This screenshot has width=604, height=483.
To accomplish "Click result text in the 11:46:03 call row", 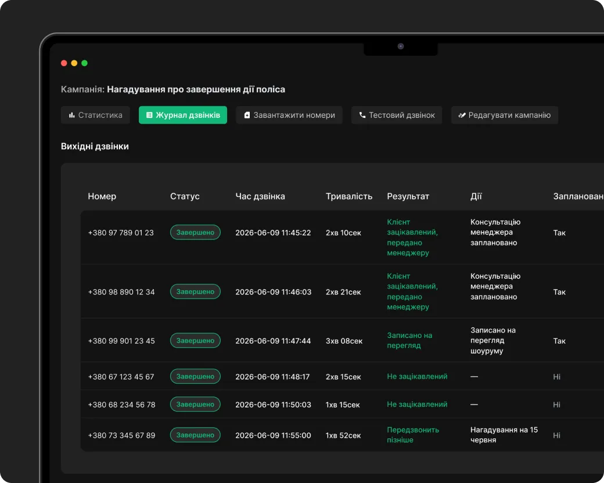I will tap(412, 291).
